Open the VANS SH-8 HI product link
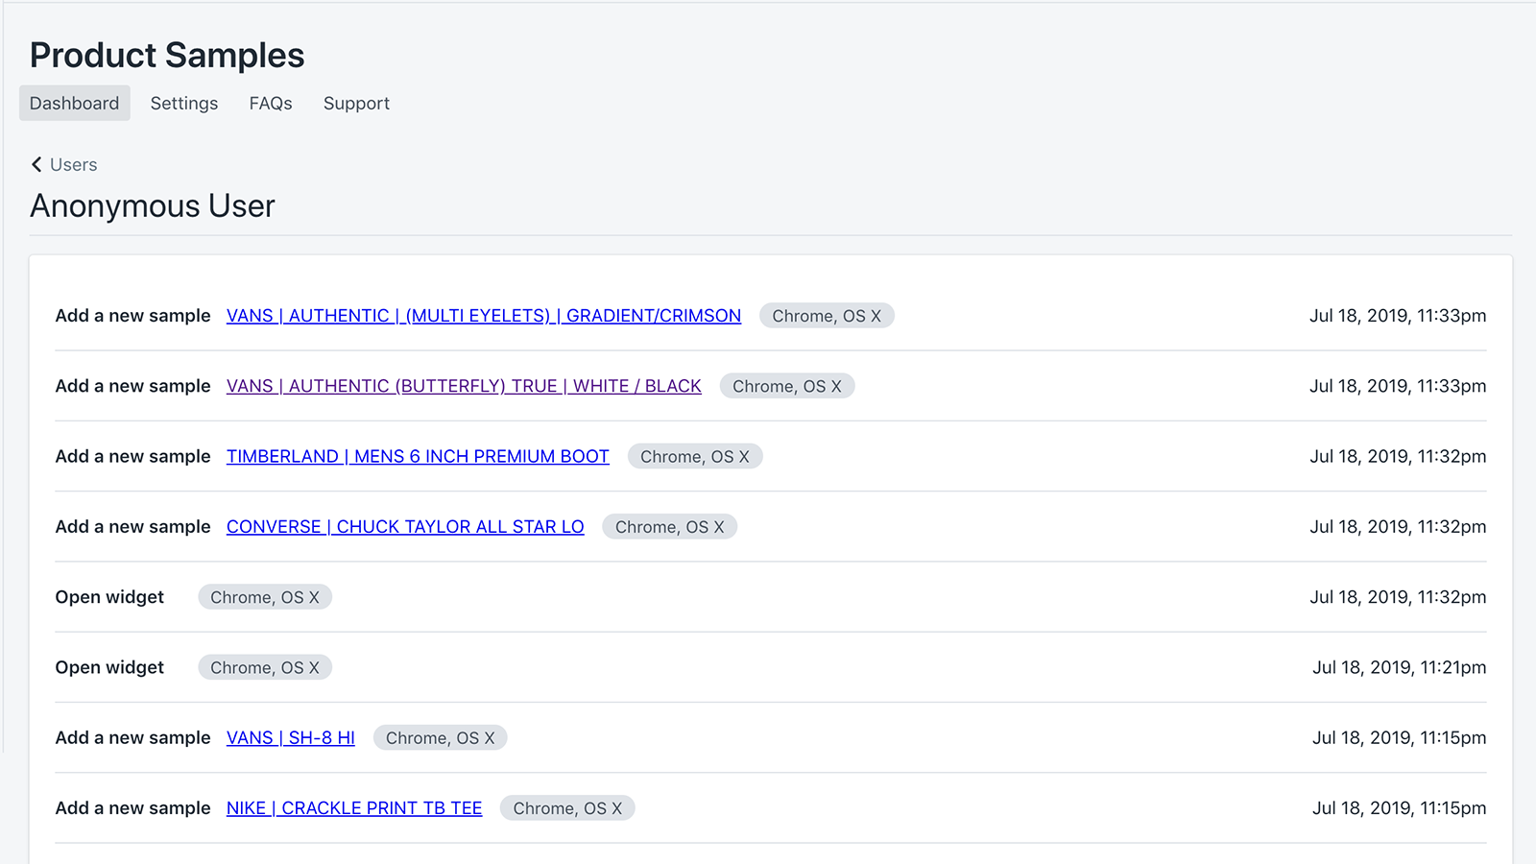 point(291,737)
